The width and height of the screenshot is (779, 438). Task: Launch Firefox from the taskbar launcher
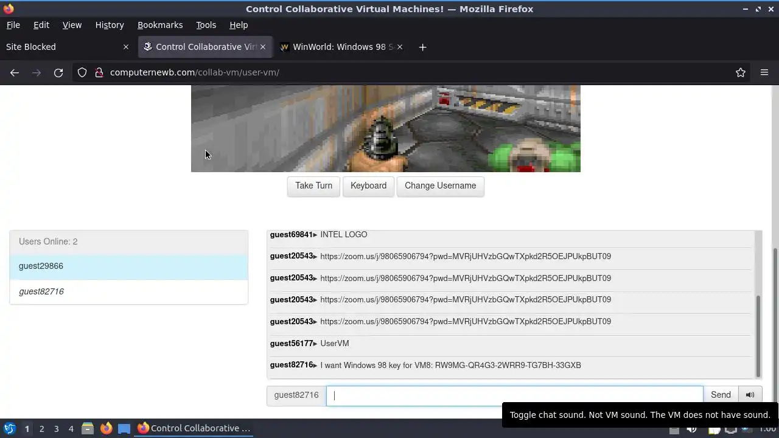106,428
